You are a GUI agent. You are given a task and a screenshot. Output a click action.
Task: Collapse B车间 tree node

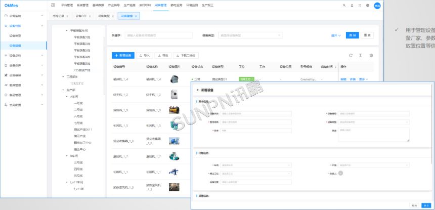tap(67, 156)
